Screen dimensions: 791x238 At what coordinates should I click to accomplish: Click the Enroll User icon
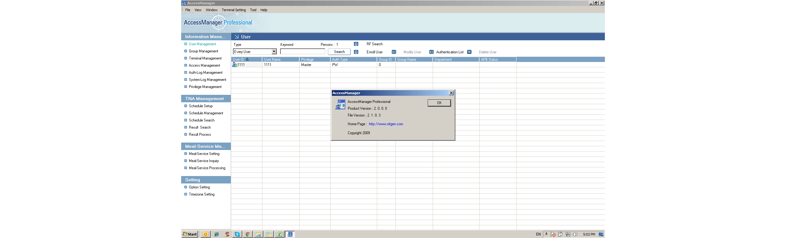click(x=356, y=52)
